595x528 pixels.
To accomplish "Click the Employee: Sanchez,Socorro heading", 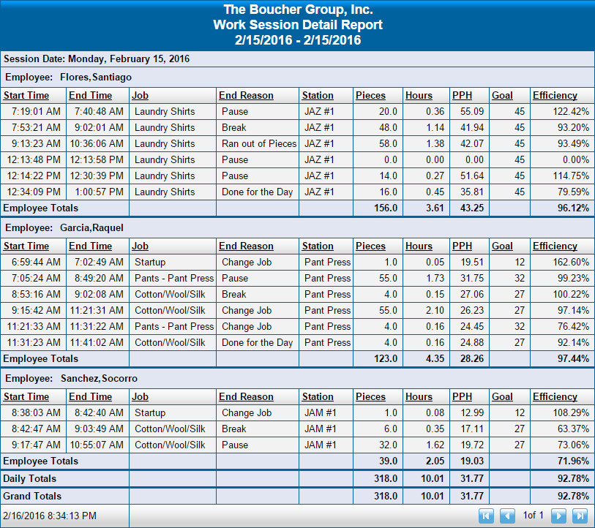I will point(71,379).
